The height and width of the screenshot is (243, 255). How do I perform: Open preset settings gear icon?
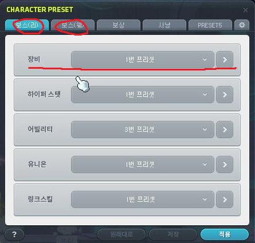(x=242, y=25)
